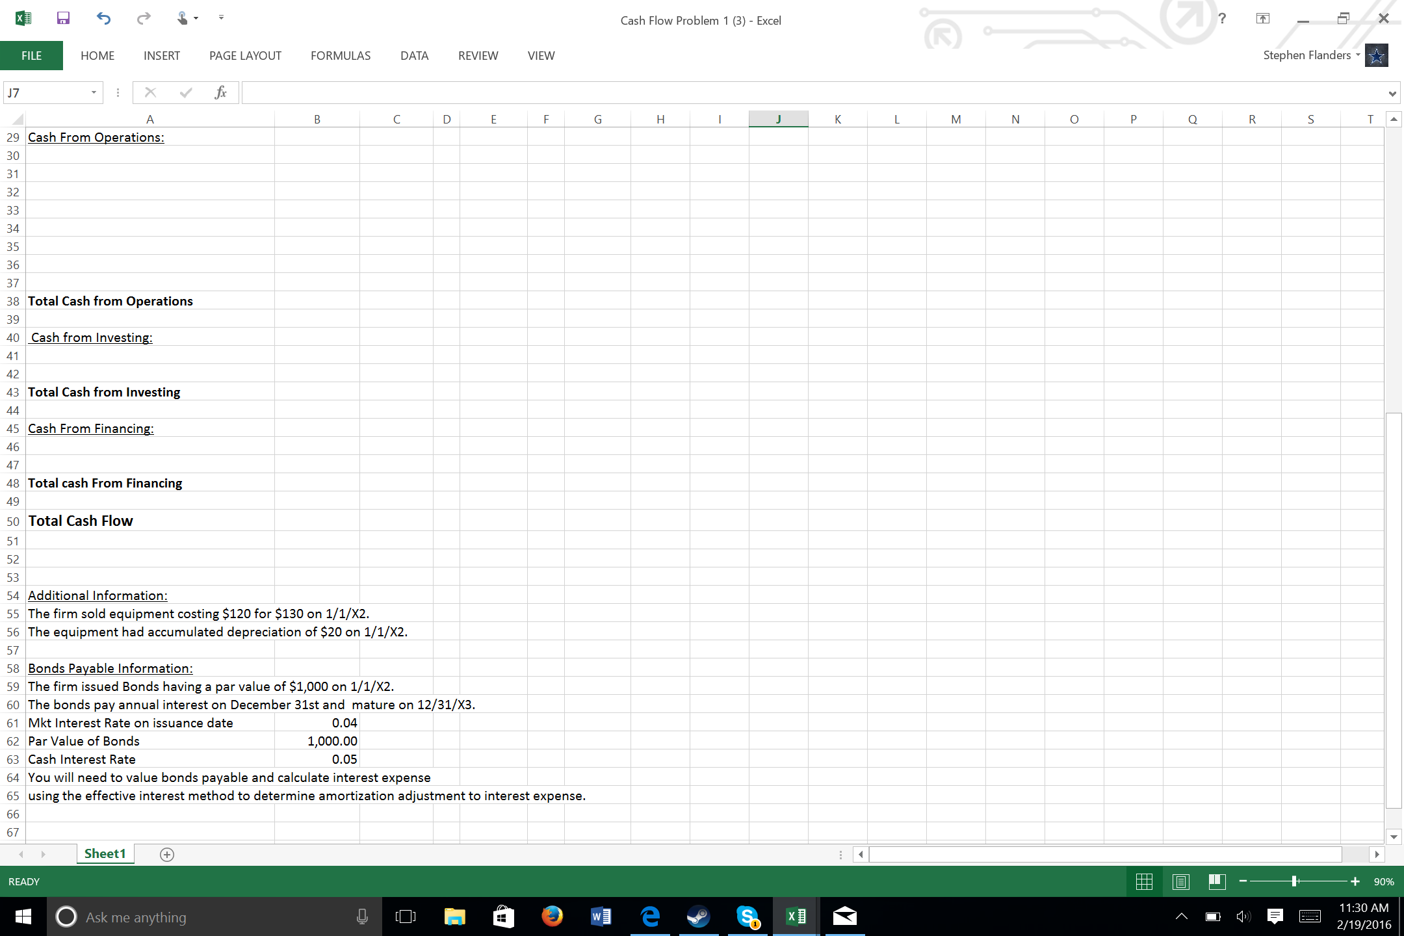Click the 90% zoom level
Image resolution: width=1404 pixels, height=936 pixels.
coord(1384,881)
